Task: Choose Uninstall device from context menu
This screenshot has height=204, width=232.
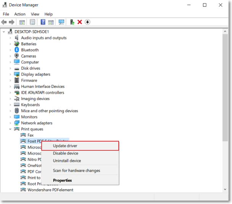Action: [80, 161]
